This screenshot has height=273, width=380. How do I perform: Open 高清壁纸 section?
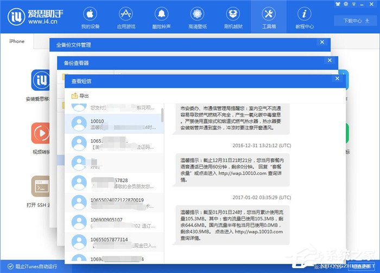(197, 18)
